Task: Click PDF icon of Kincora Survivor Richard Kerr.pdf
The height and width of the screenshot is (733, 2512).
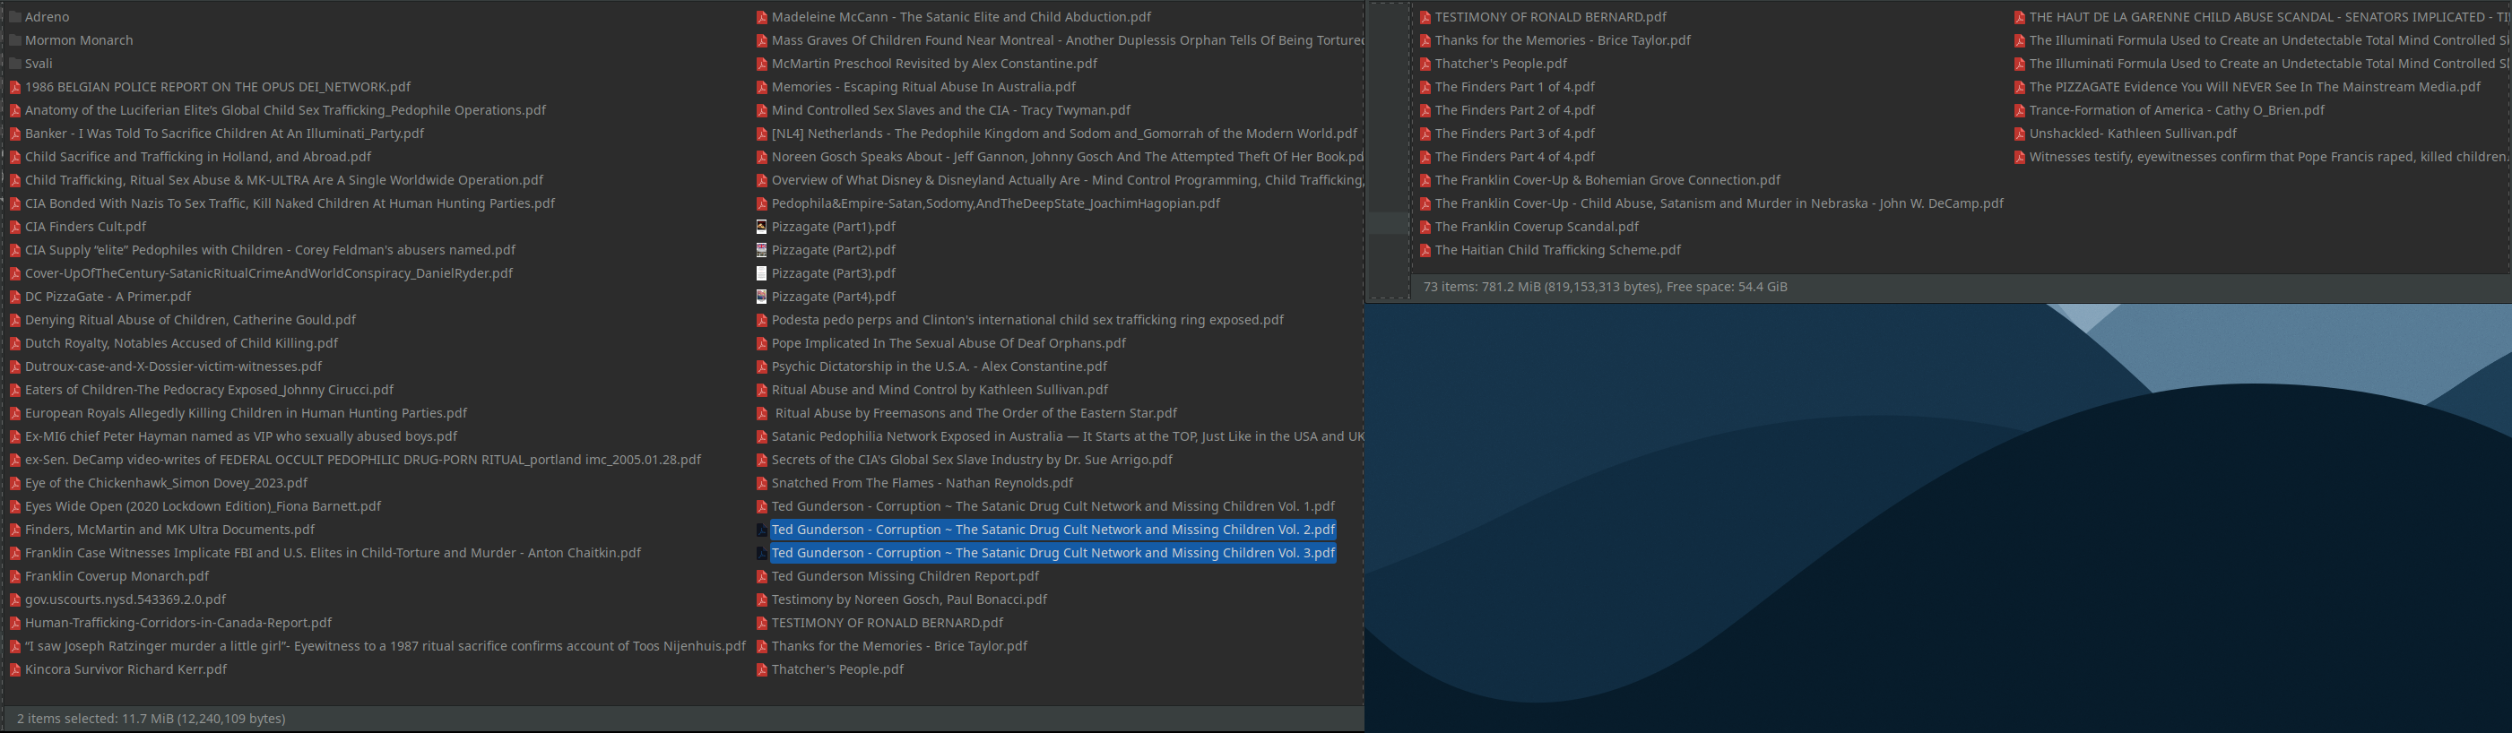Action: (14, 670)
